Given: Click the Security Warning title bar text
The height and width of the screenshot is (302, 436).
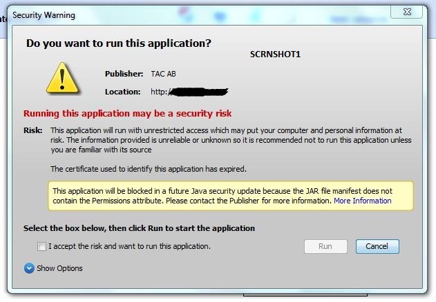Looking at the screenshot, I should [x=44, y=15].
